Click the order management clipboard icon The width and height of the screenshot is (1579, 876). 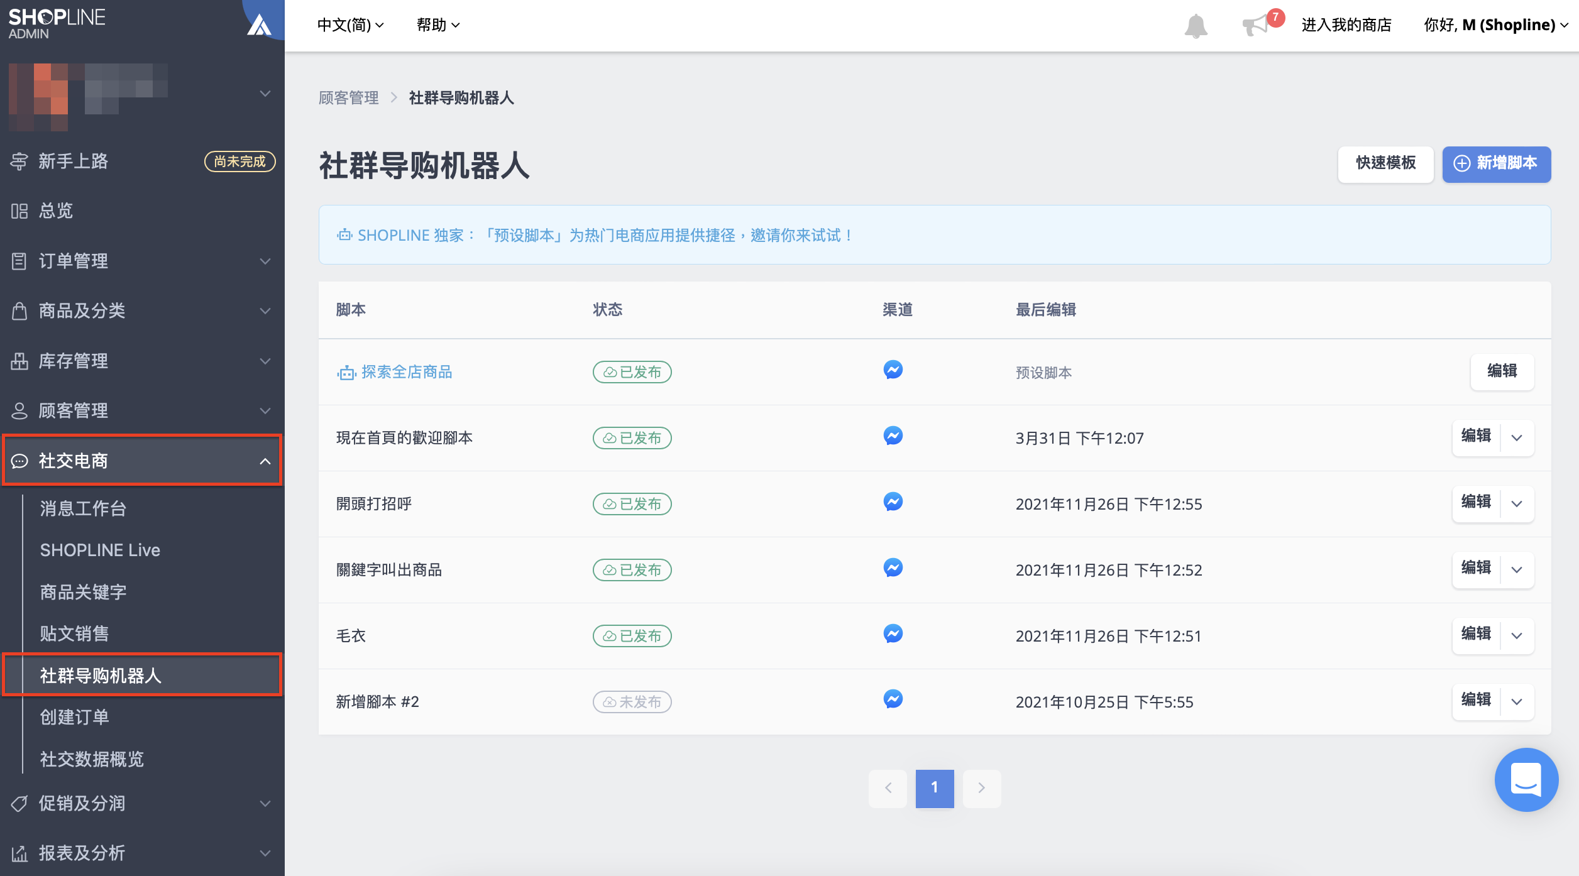(19, 261)
